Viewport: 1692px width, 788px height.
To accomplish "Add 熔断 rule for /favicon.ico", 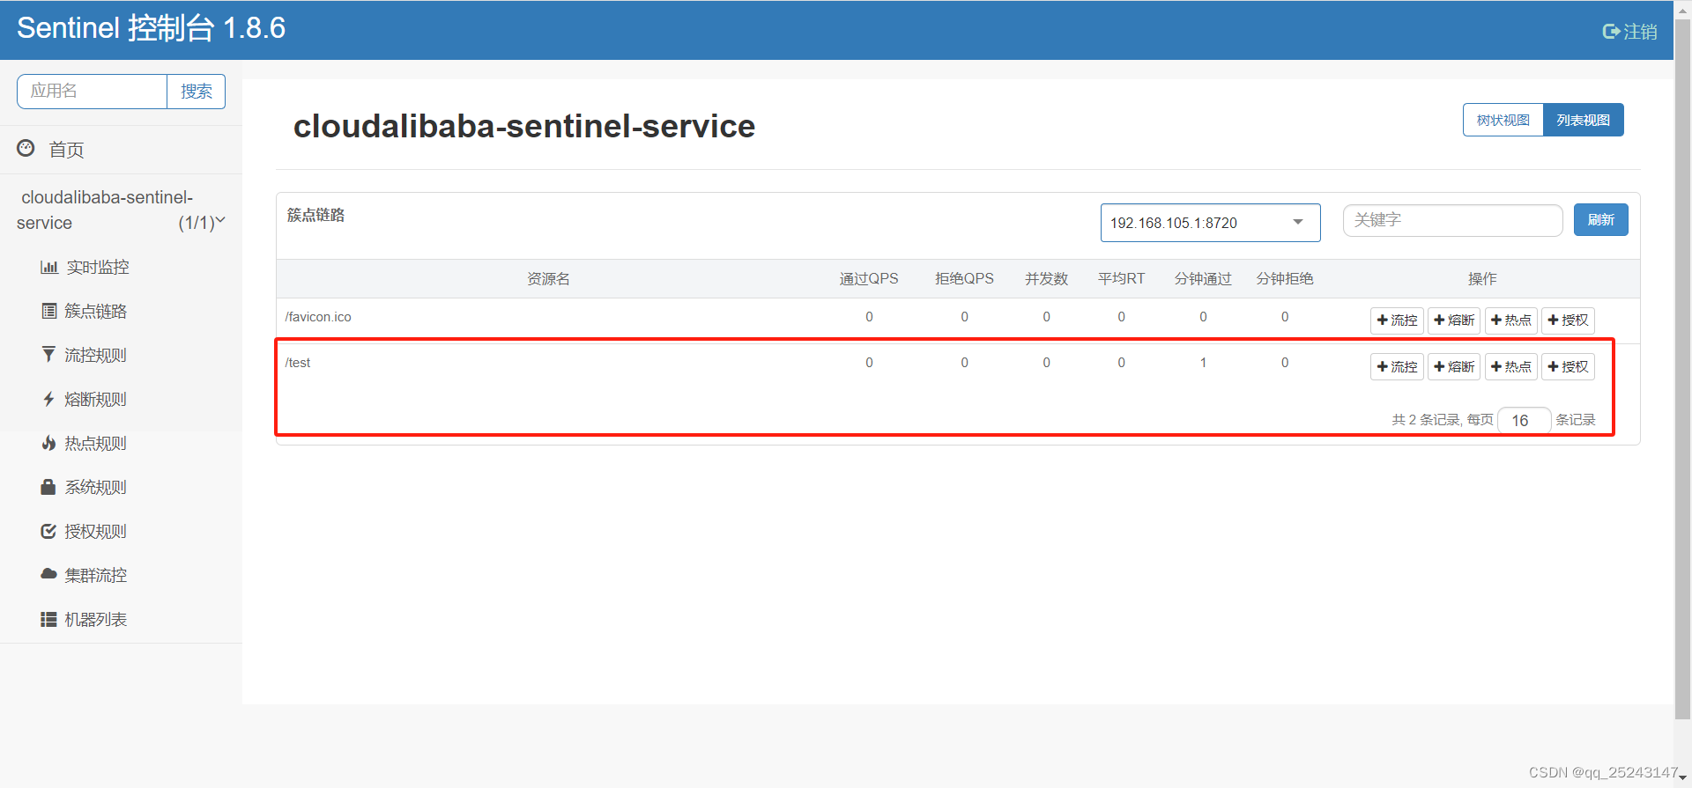I will coord(1454,320).
